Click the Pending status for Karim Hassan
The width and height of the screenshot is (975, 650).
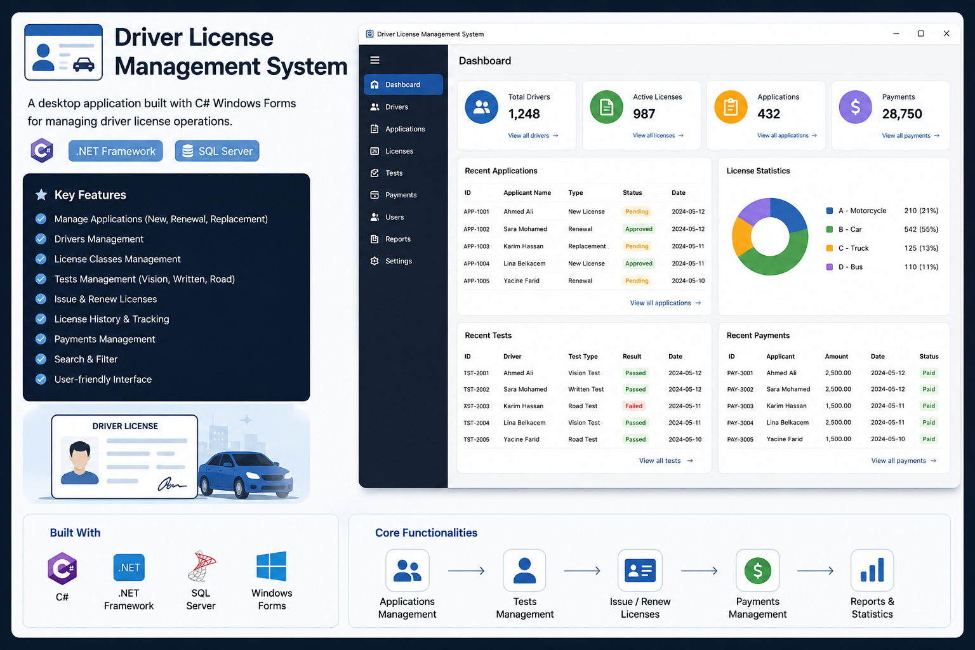click(637, 246)
